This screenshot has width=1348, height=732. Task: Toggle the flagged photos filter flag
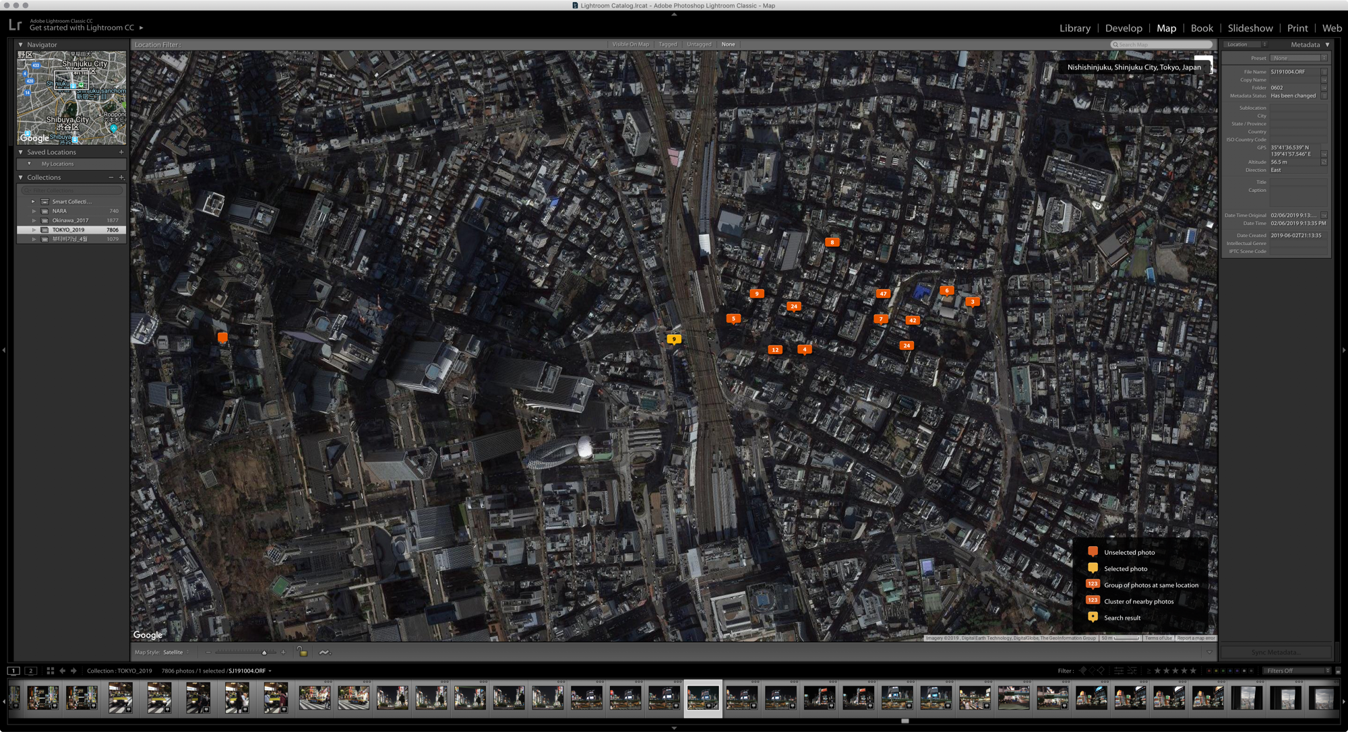(1082, 671)
